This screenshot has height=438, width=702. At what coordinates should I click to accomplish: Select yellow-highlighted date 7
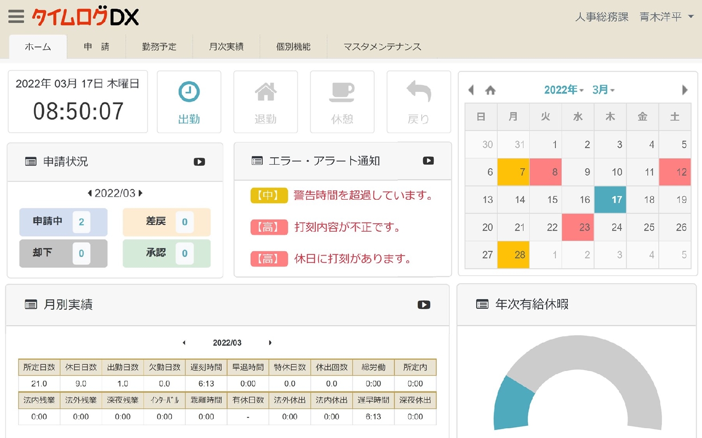click(513, 172)
